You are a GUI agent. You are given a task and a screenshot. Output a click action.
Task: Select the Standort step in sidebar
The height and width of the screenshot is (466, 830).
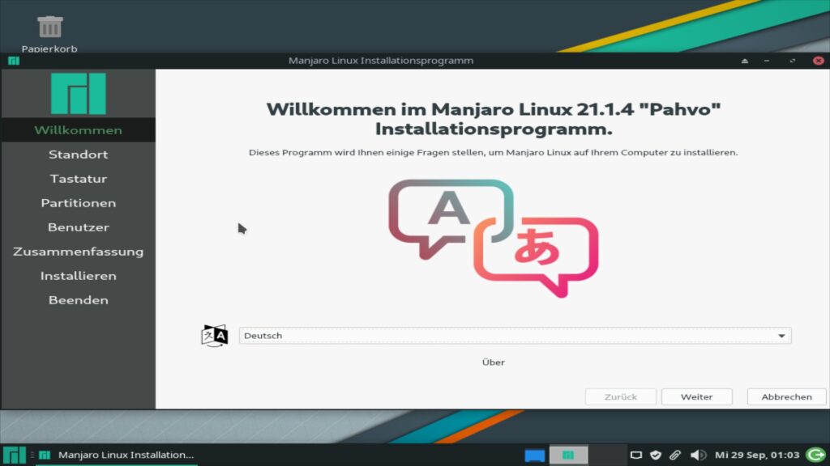79,155
